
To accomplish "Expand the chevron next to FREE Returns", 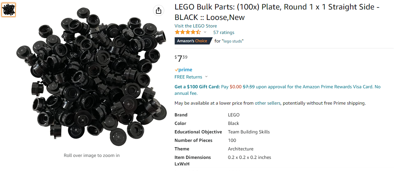I will click(x=206, y=77).
